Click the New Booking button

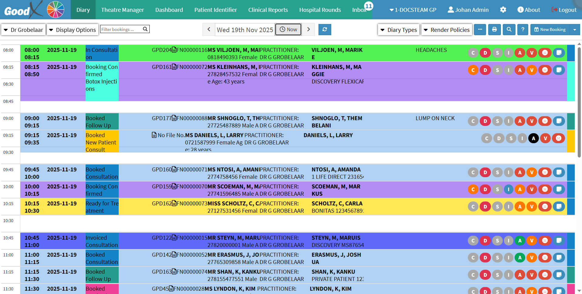pos(550,29)
